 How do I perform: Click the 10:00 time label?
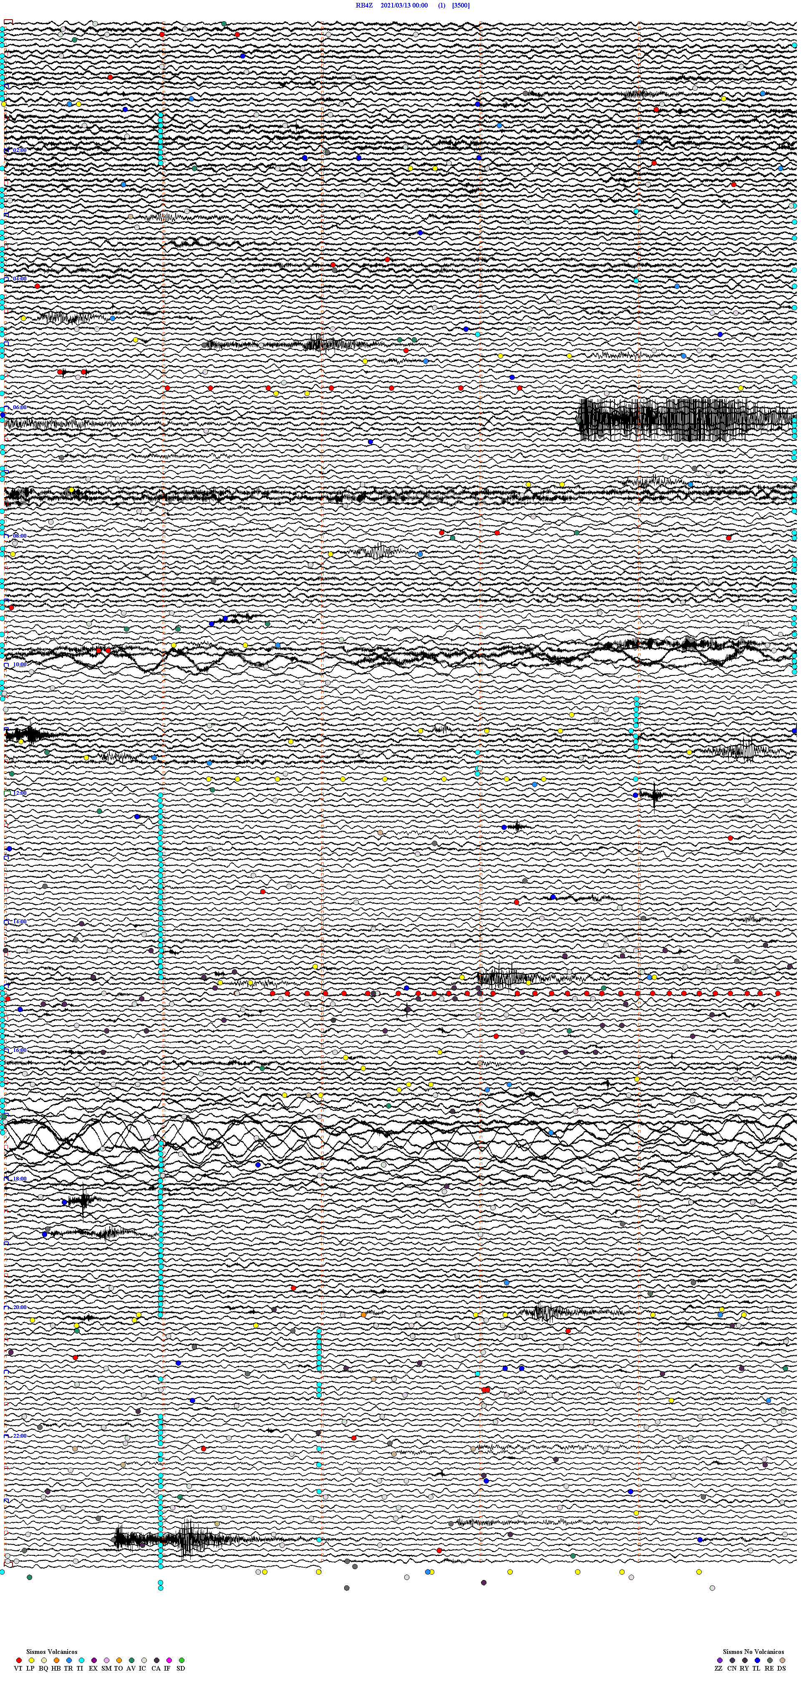coord(20,664)
